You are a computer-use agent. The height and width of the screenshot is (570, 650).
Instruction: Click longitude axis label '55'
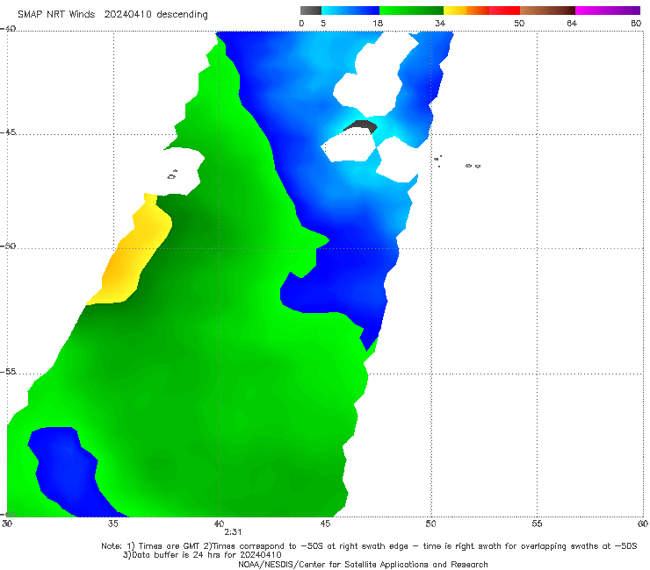pyautogui.click(x=537, y=524)
